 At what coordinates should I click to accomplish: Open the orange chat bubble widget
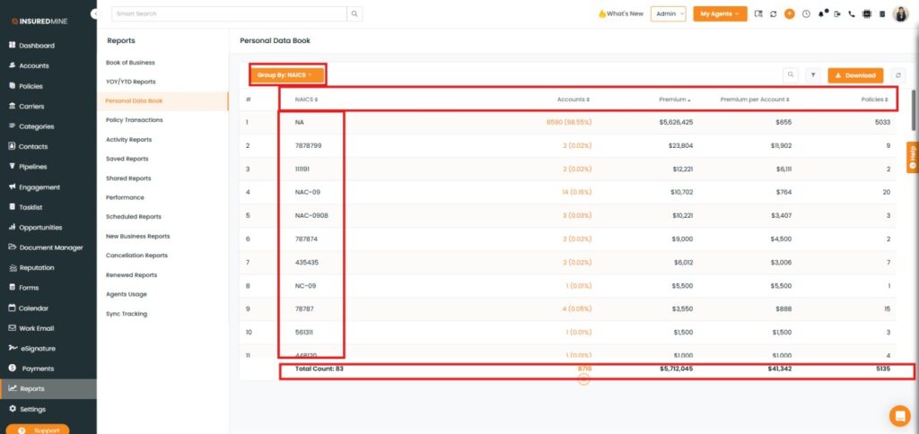click(898, 415)
